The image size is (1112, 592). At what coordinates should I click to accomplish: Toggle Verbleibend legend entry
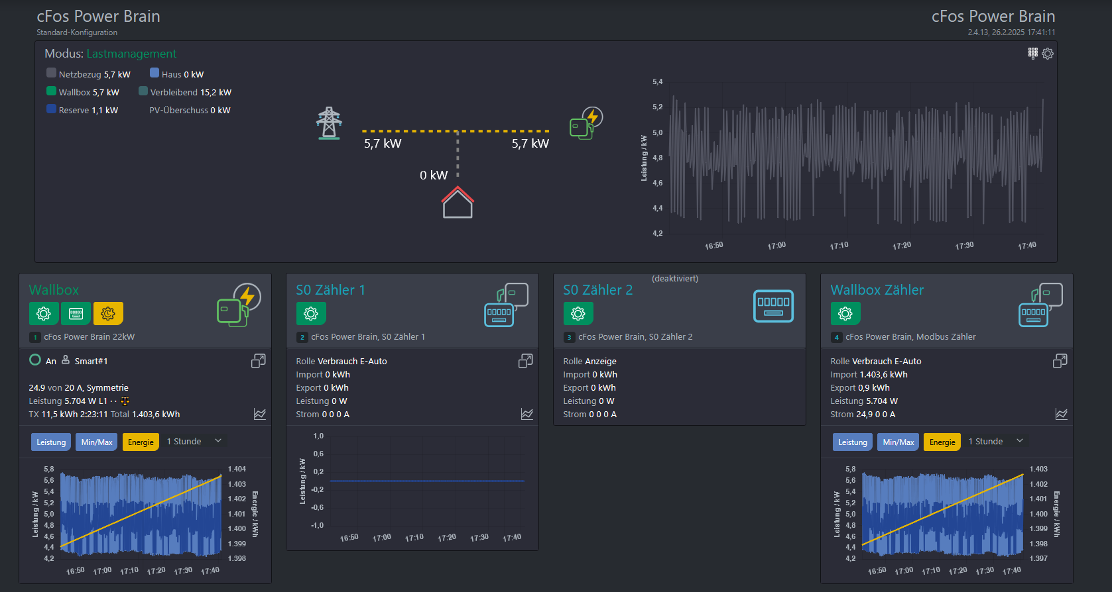[185, 92]
